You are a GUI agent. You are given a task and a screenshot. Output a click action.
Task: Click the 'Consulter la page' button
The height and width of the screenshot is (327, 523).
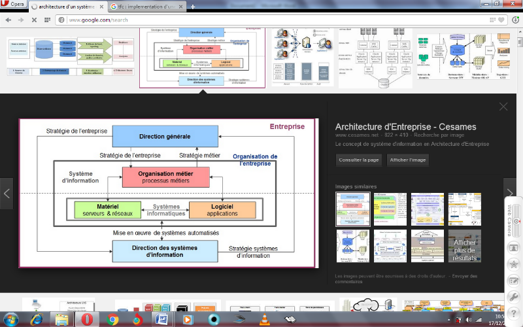click(x=358, y=160)
